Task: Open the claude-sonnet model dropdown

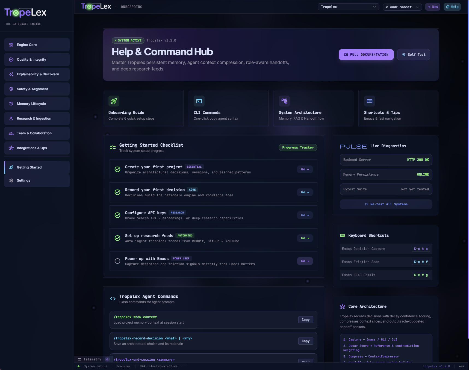Action: click(x=402, y=7)
